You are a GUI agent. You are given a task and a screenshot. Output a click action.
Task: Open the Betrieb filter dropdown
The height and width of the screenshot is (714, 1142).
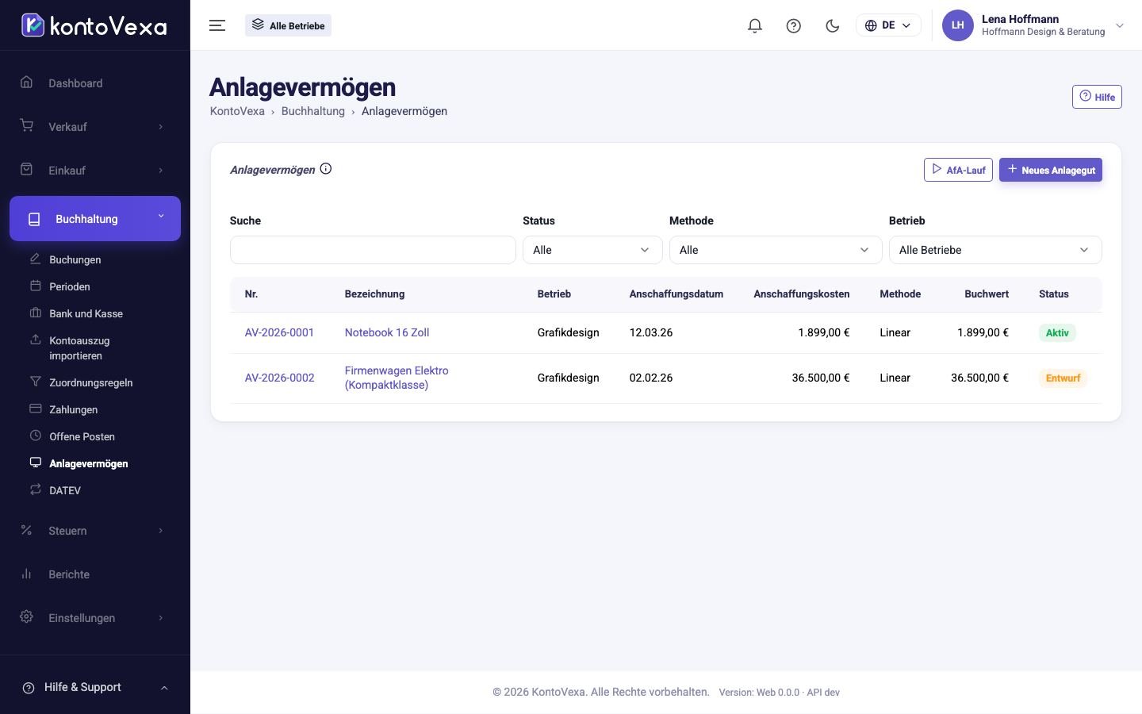(995, 250)
